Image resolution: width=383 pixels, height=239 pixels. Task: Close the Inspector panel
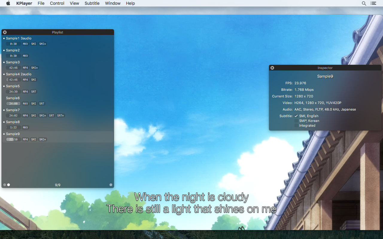coord(272,68)
